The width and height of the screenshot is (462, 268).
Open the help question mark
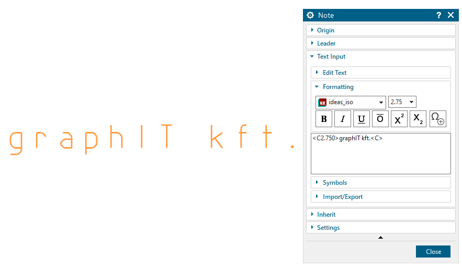click(x=439, y=15)
